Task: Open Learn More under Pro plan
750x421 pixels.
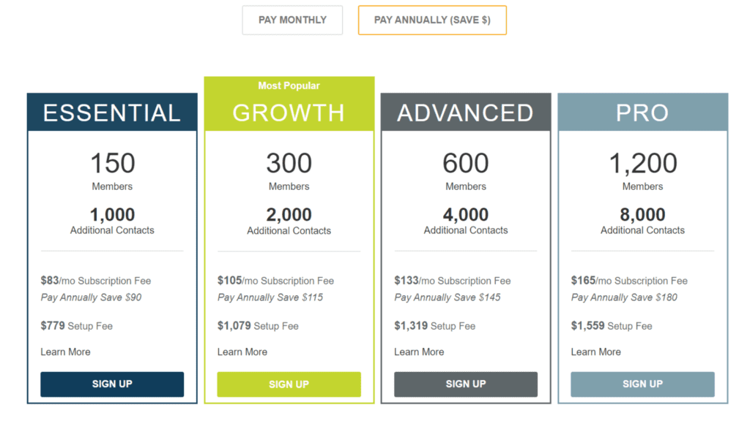Action: pyautogui.click(x=596, y=352)
